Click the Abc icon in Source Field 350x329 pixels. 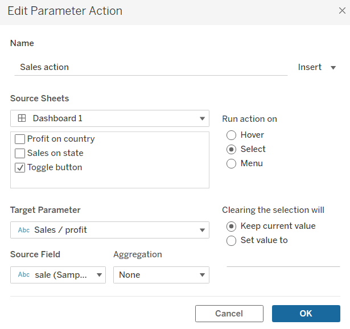(24, 274)
